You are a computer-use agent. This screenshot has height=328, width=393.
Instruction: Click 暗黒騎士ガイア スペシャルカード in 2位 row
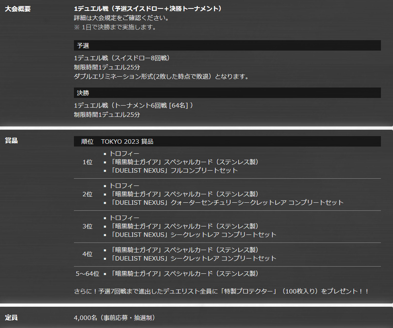point(185,194)
